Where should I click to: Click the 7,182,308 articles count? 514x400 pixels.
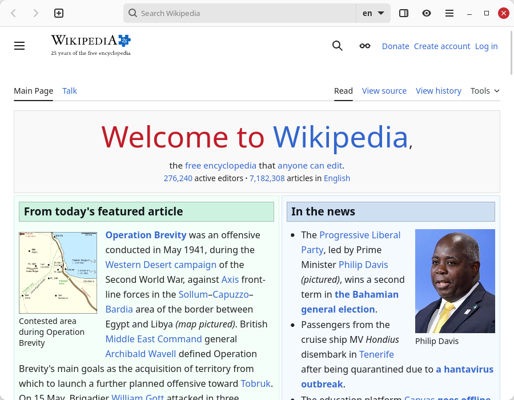coord(267,178)
